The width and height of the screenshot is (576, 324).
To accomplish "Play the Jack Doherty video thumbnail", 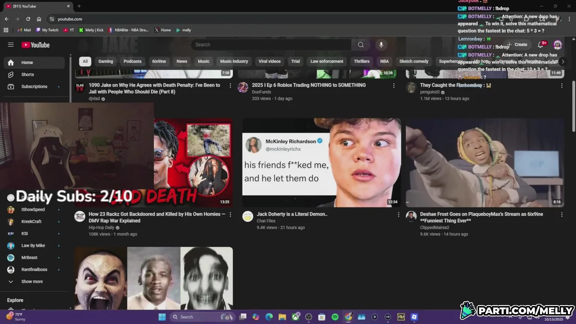I will coord(321,162).
